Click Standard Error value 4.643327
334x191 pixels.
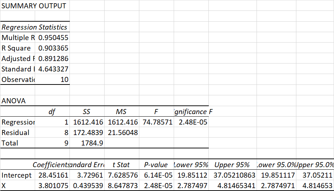53,69
